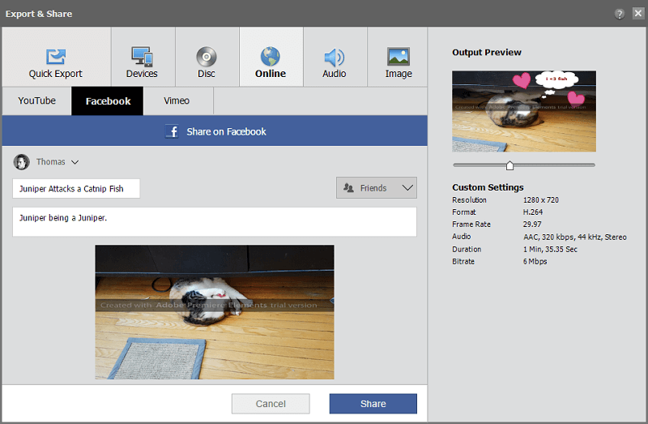
Task: Click the Frame Rate value 29.97
Action: [532, 225]
